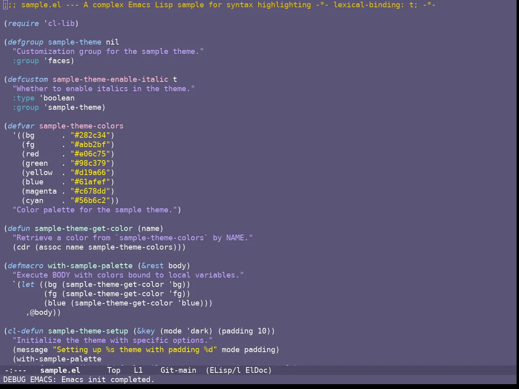Click the color string "#61afef"
Image resolution: width=519 pixels, height=389 pixels.
(x=90, y=182)
